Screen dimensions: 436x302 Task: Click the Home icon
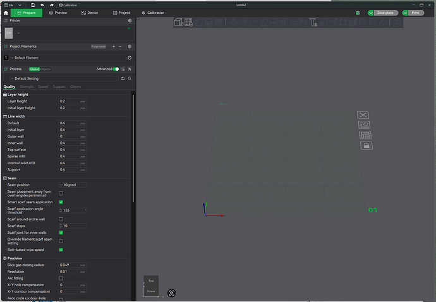pyautogui.click(x=6, y=13)
